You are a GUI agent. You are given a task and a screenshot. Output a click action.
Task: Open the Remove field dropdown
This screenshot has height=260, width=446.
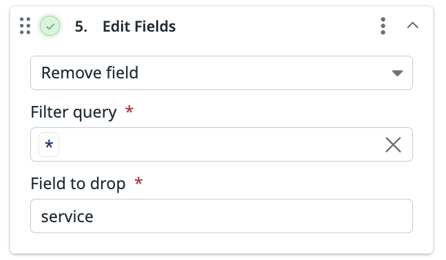(222, 73)
